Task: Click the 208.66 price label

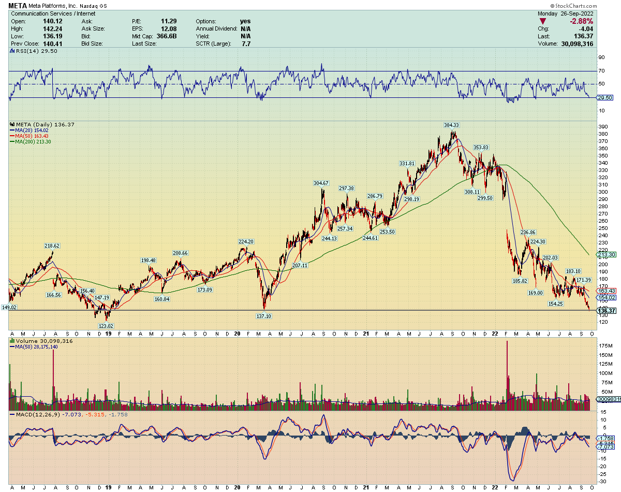Action: tap(181, 253)
